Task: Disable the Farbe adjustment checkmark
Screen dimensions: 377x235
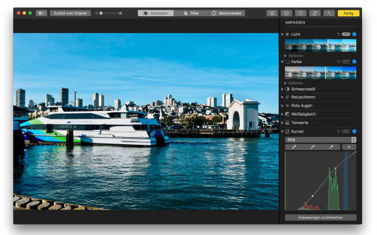Action: tap(354, 62)
